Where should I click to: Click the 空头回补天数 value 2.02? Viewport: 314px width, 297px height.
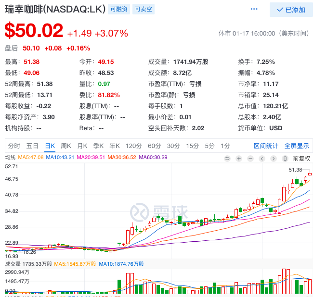198,128
